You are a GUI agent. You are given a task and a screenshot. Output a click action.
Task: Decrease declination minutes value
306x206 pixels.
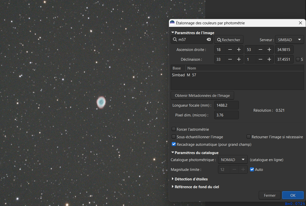(x=260, y=59)
